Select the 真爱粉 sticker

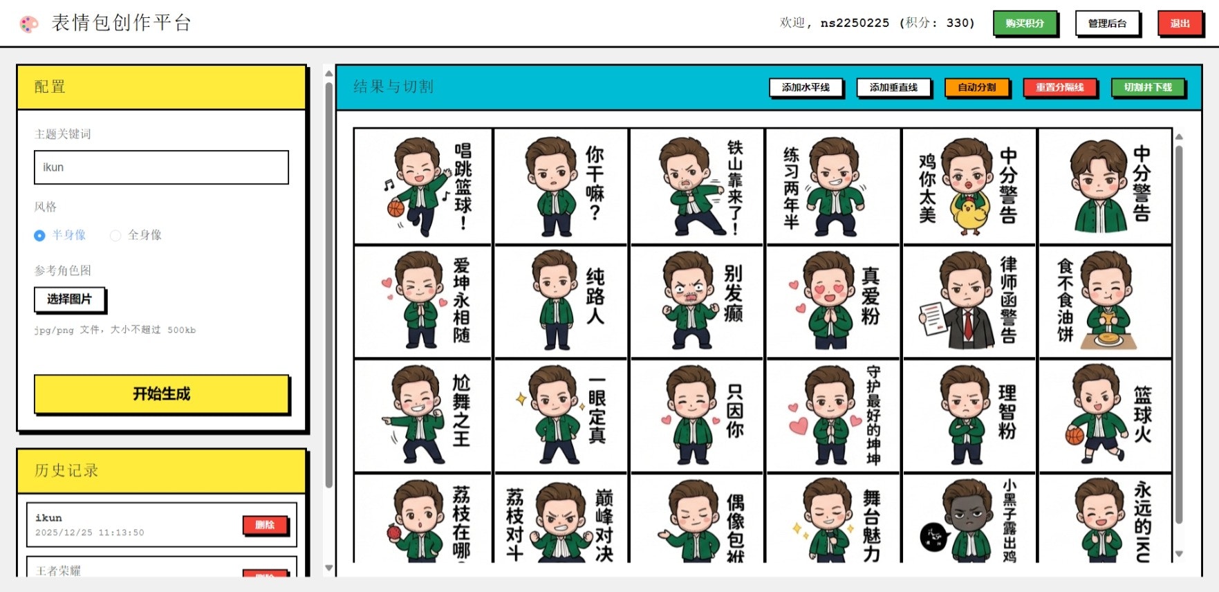point(833,302)
